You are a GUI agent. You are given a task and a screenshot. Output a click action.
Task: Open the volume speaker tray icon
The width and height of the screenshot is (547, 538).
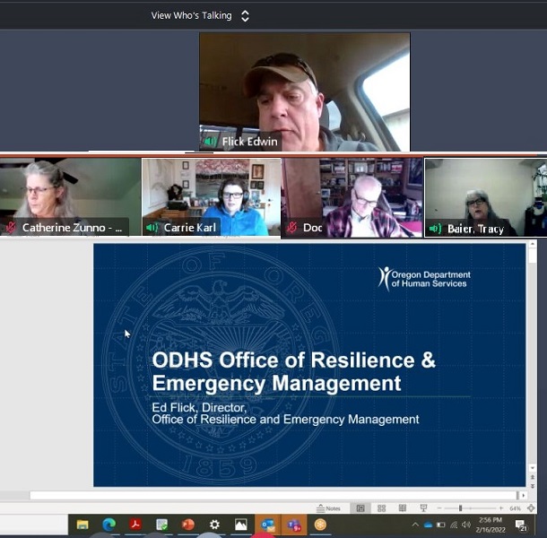(466, 525)
